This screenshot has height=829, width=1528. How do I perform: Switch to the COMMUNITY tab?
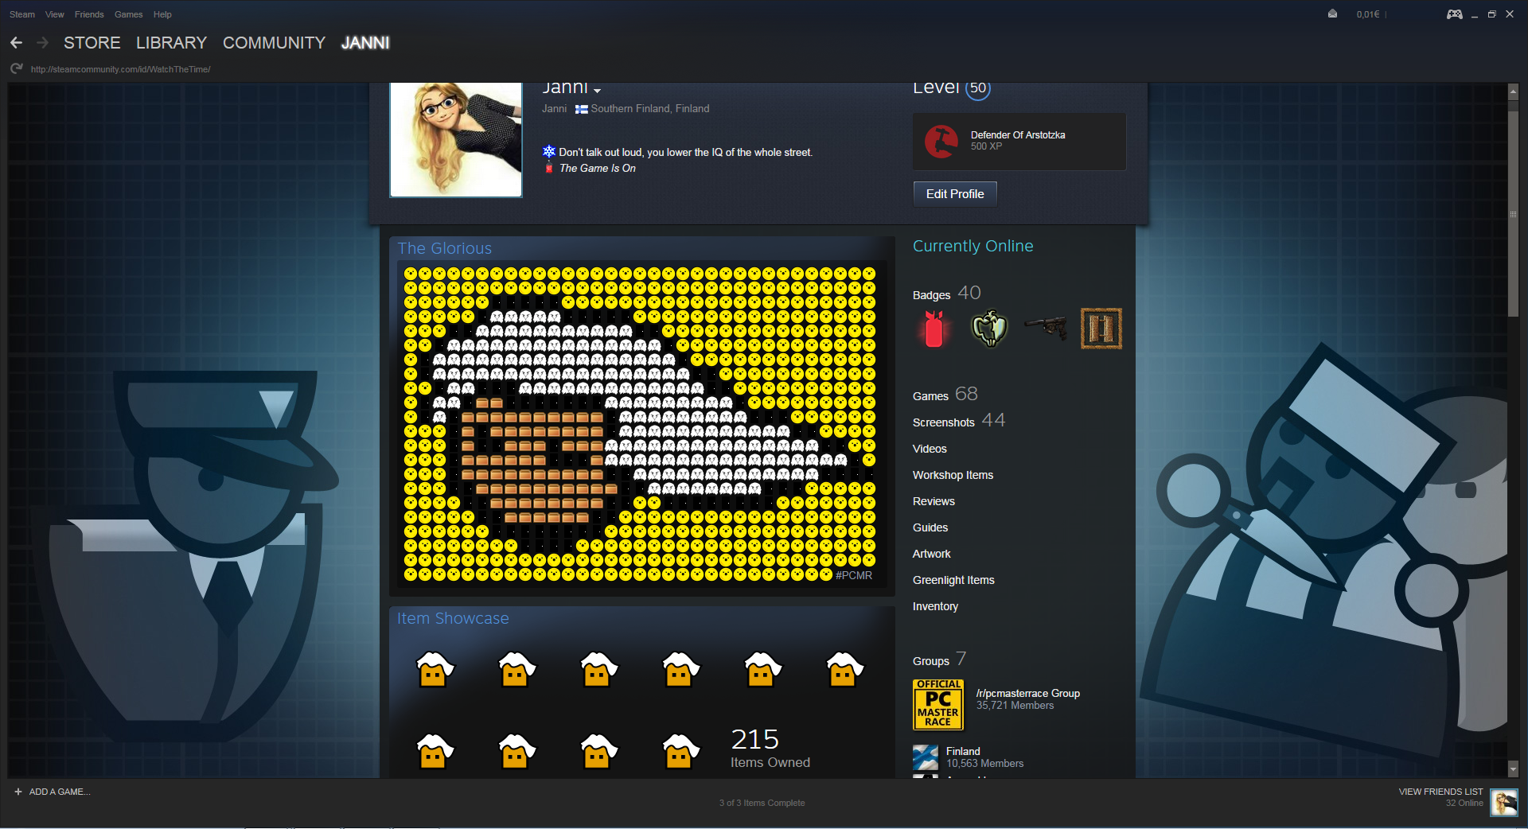[x=274, y=43]
